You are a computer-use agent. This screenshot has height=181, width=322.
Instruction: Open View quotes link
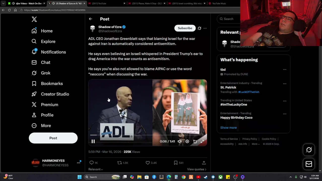point(197,169)
